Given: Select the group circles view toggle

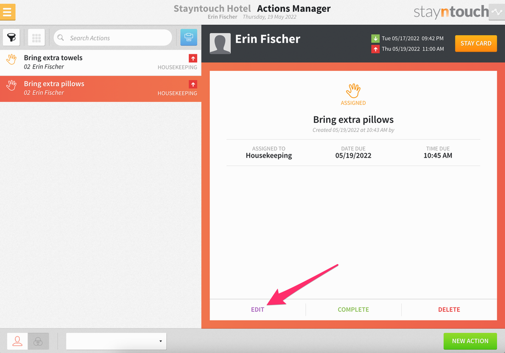Looking at the screenshot, I should pyautogui.click(x=38, y=341).
